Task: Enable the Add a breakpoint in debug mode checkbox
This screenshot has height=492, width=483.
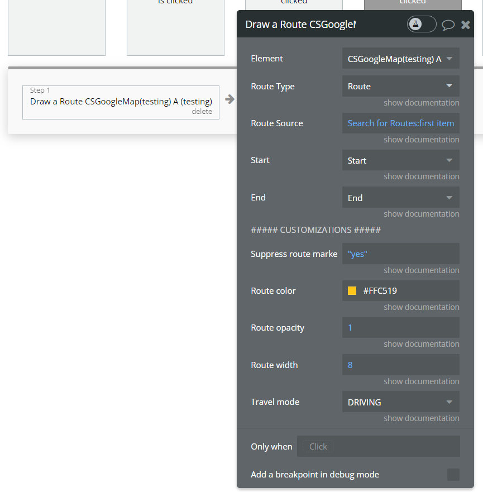Action: pos(453,475)
